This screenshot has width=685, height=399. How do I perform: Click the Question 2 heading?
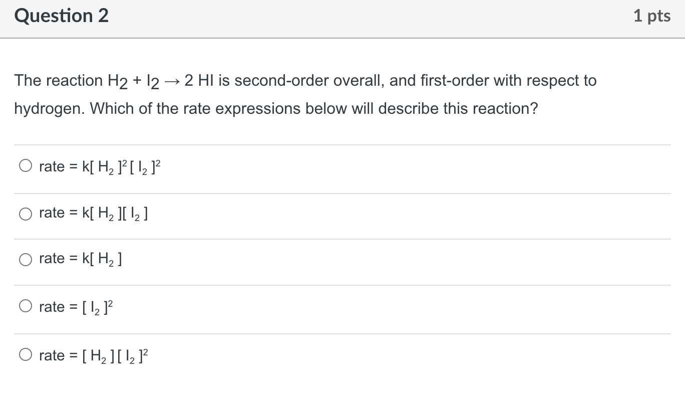point(61,16)
